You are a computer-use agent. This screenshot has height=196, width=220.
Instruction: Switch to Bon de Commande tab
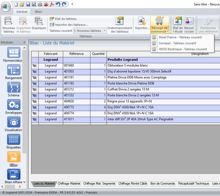[x=163, y=184]
